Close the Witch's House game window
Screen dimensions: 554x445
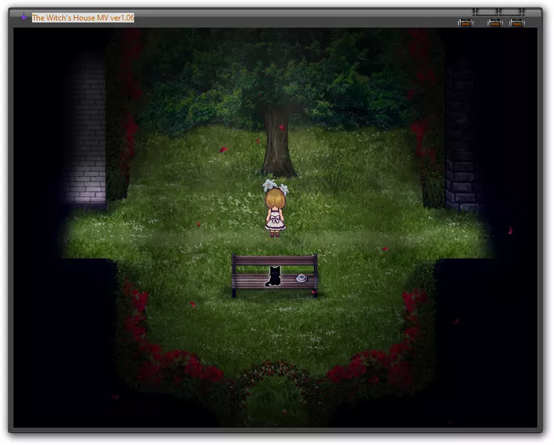tap(517, 23)
